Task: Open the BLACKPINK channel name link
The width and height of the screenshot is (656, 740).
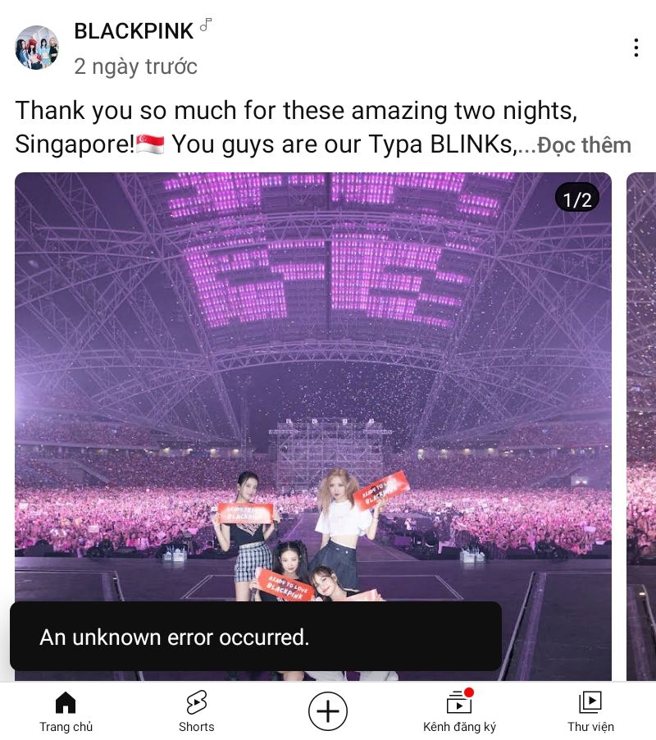Action: pos(134,31)
